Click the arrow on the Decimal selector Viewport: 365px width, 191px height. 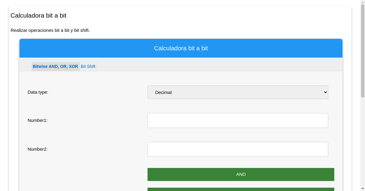325,92
